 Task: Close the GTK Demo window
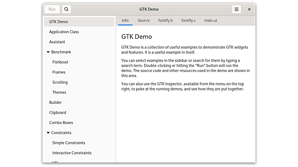pos(249,9)
